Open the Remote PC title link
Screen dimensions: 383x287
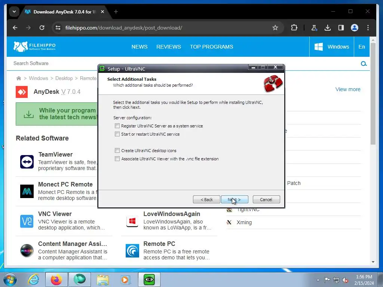(159, 244)
